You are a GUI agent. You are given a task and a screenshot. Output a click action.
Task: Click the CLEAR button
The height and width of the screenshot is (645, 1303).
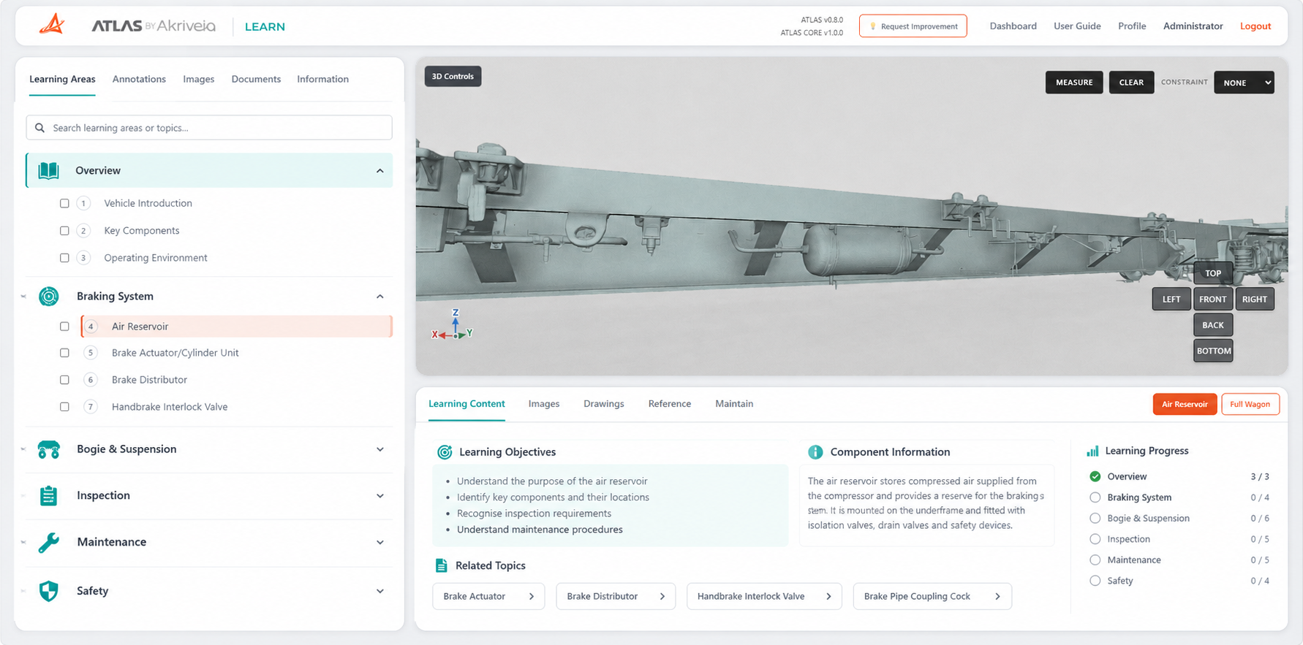click(1131, 83)
